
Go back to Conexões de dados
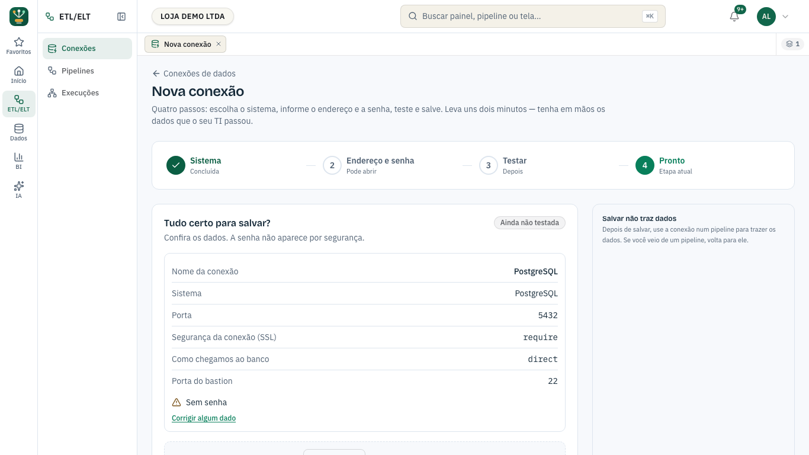[x=194, y=73]
